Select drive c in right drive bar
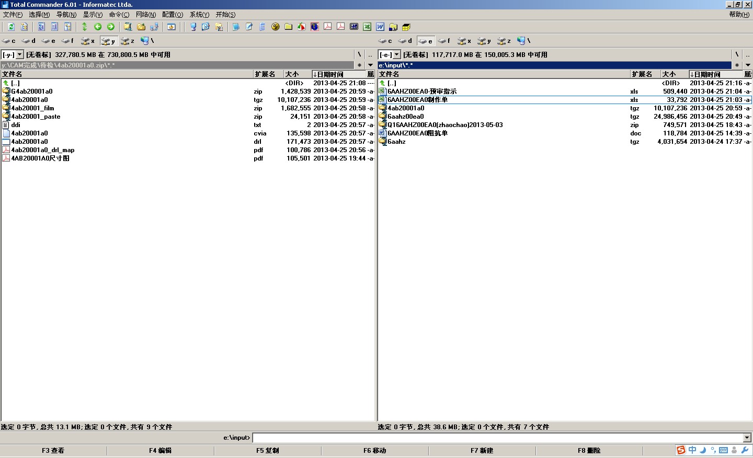The height and width of the screenshot is (458, 753). coord(385,41)
